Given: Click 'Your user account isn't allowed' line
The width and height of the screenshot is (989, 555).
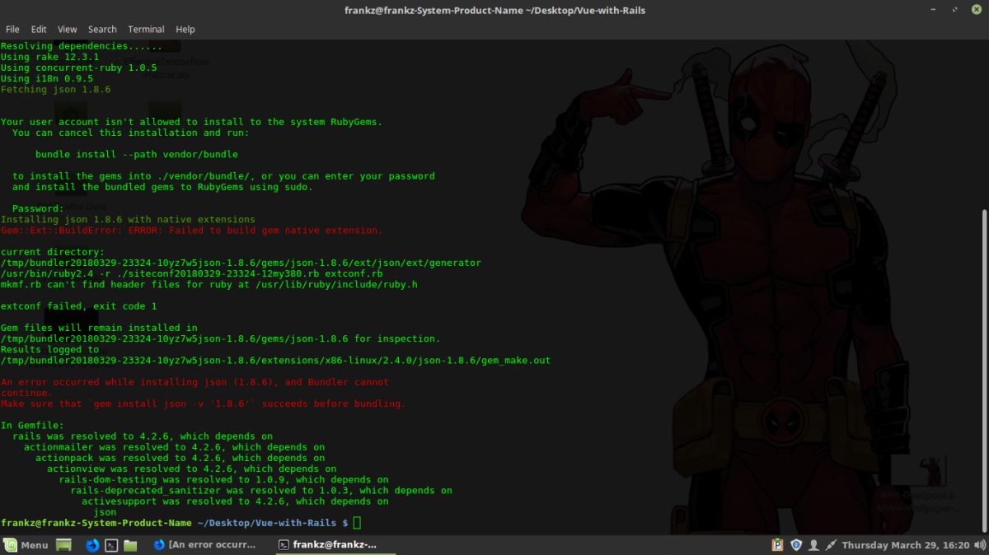Looking at the screenshot, I should tap(191, 122).
